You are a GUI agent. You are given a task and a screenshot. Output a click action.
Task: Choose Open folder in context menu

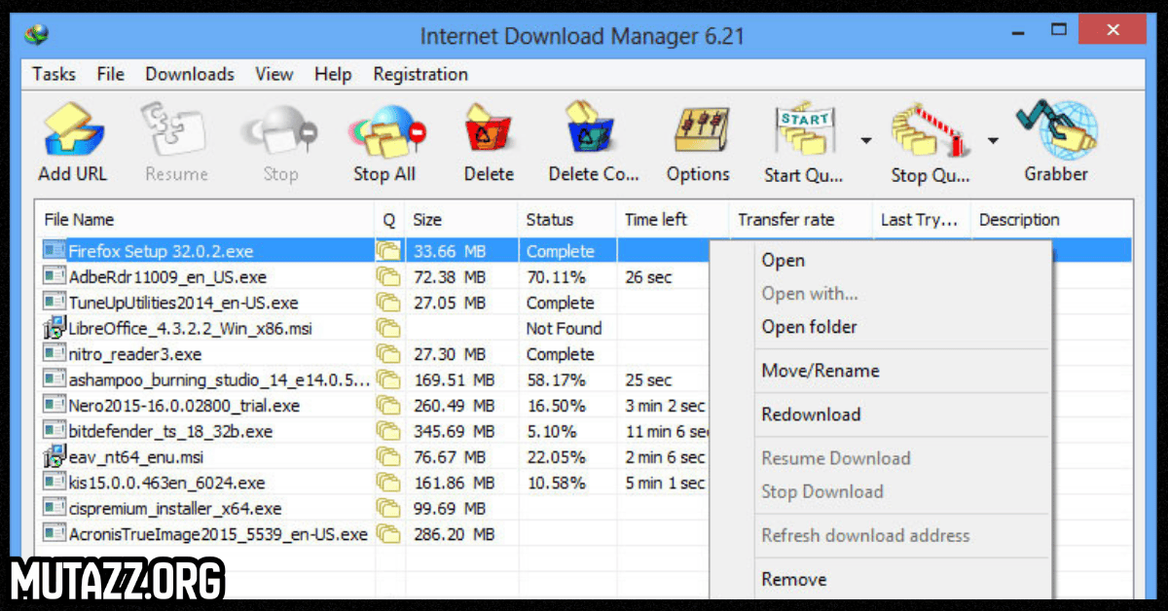tap(809, 328)
